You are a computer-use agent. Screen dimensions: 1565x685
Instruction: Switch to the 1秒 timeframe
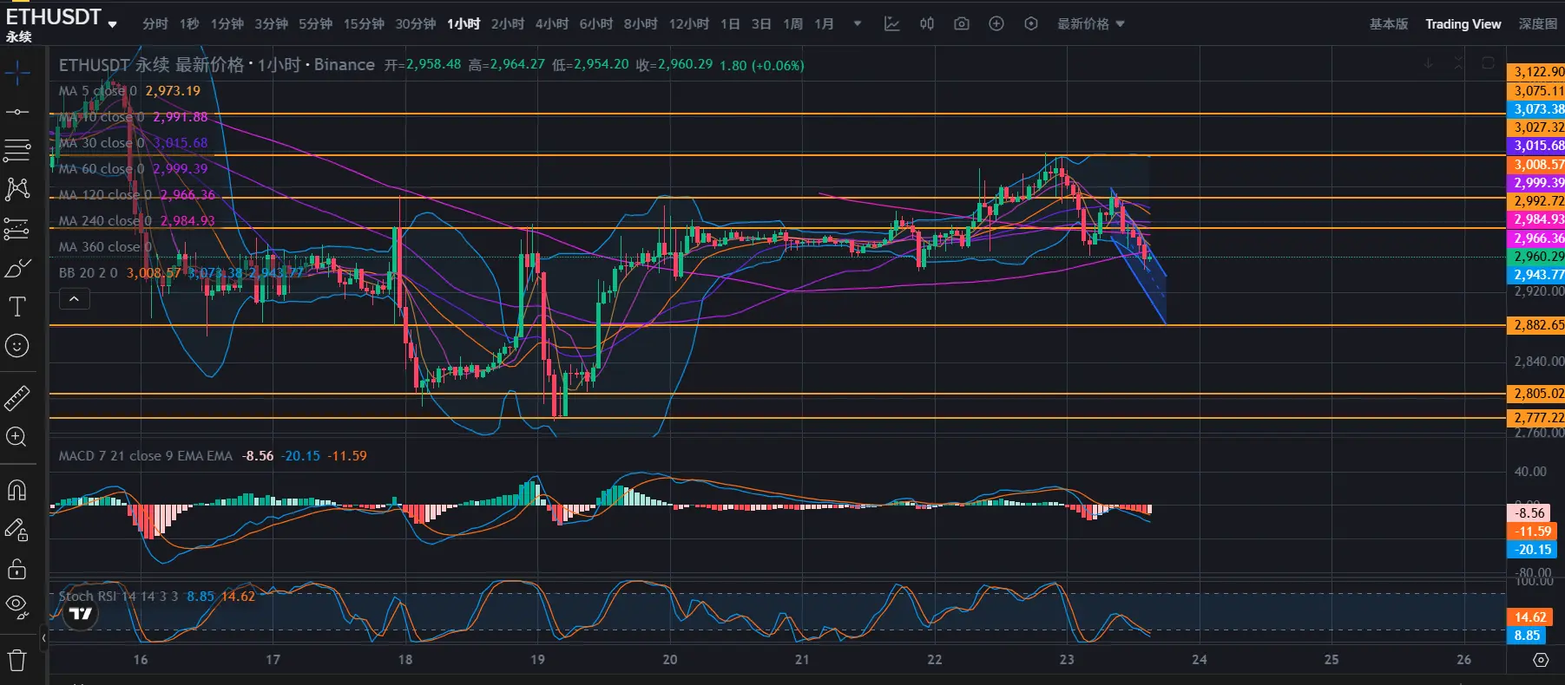pyautogui.click(x=189, y=24)
